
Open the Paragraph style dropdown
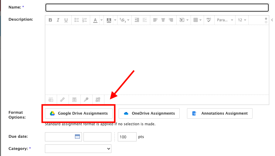[x=225, y=20]
